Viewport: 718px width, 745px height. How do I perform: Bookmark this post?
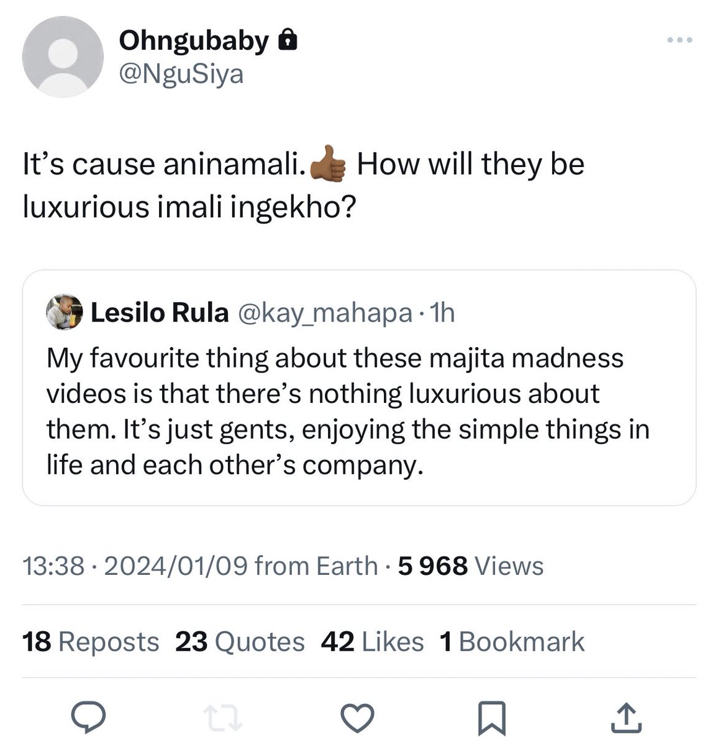coord(493,719)
